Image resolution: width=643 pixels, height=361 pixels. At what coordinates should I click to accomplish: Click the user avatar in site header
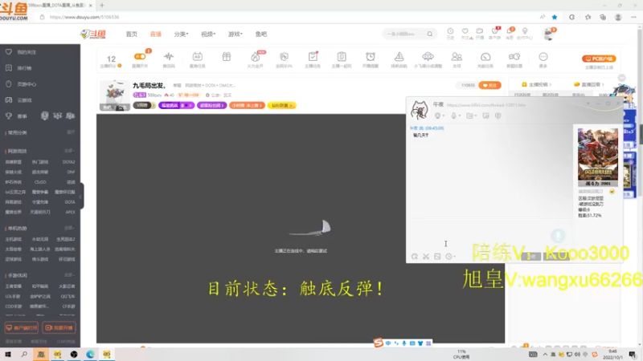pos(548,34)
